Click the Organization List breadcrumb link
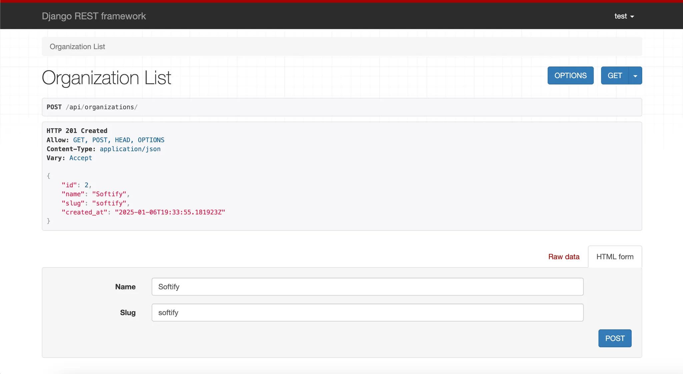Viewport: 683px width, 374px height. click(x=77, y=46)
